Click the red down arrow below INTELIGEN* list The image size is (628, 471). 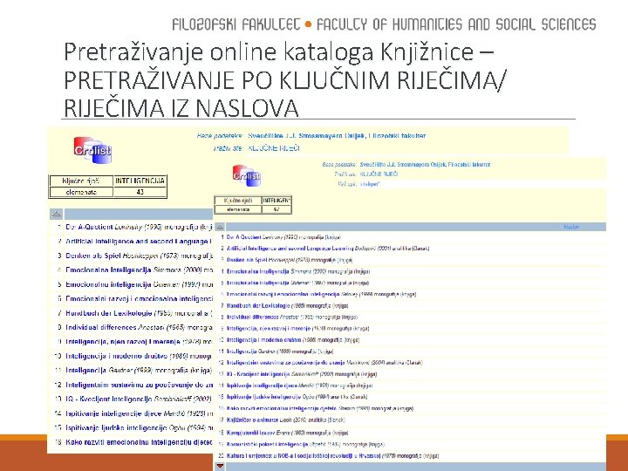click(x=220, y=466)
